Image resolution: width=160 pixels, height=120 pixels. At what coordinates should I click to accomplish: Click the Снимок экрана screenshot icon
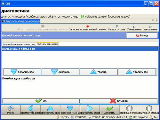point(116,26)
